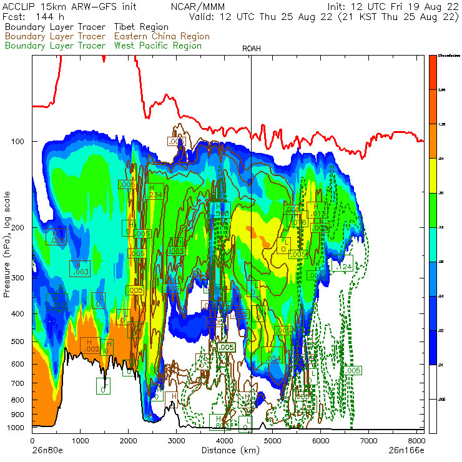Click the 'ROAH' station label above the plot
Image resolution: width=462 pixels, height=462 pixels.
252,49
